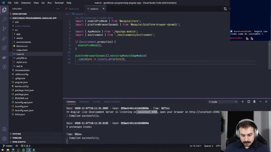Open the Selection menu
The image size is (271, 152).
(26, 3)
